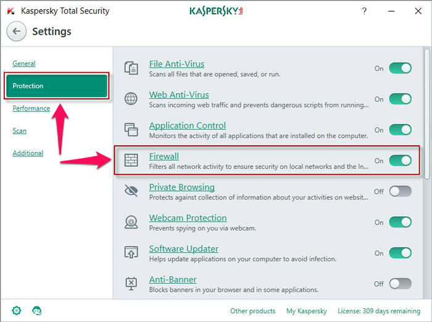
Task: Open the General settings section
Action: [x=24, y=64]
